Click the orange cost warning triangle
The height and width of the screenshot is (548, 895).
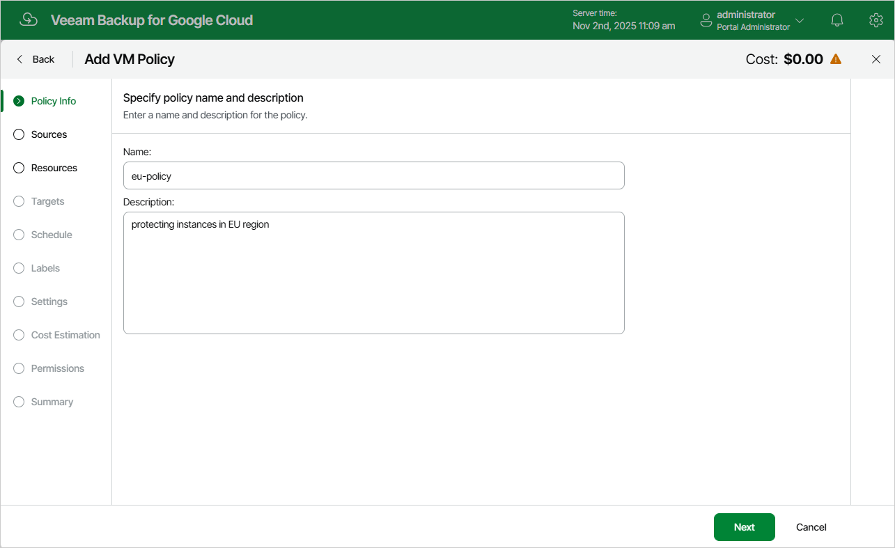point(836,59)
